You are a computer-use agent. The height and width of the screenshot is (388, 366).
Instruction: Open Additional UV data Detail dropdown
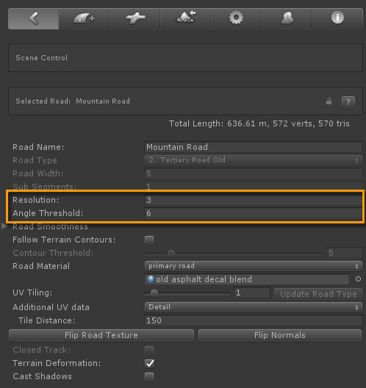(254, 307)
